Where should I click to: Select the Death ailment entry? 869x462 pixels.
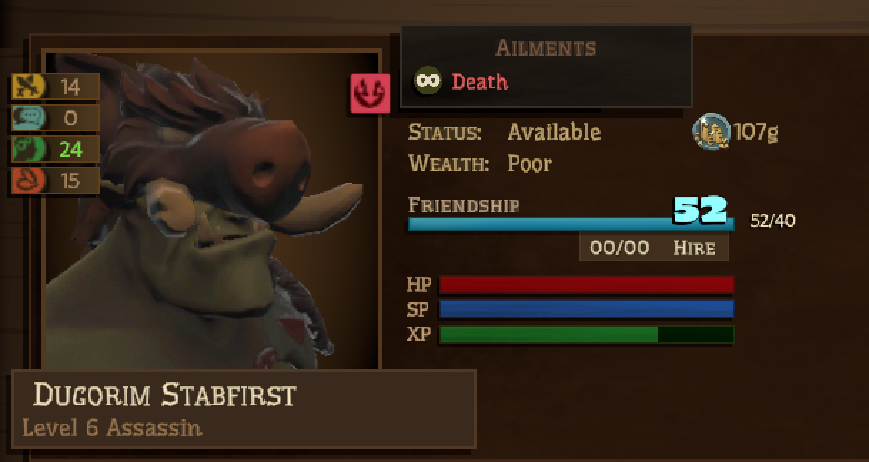point(462,81)
